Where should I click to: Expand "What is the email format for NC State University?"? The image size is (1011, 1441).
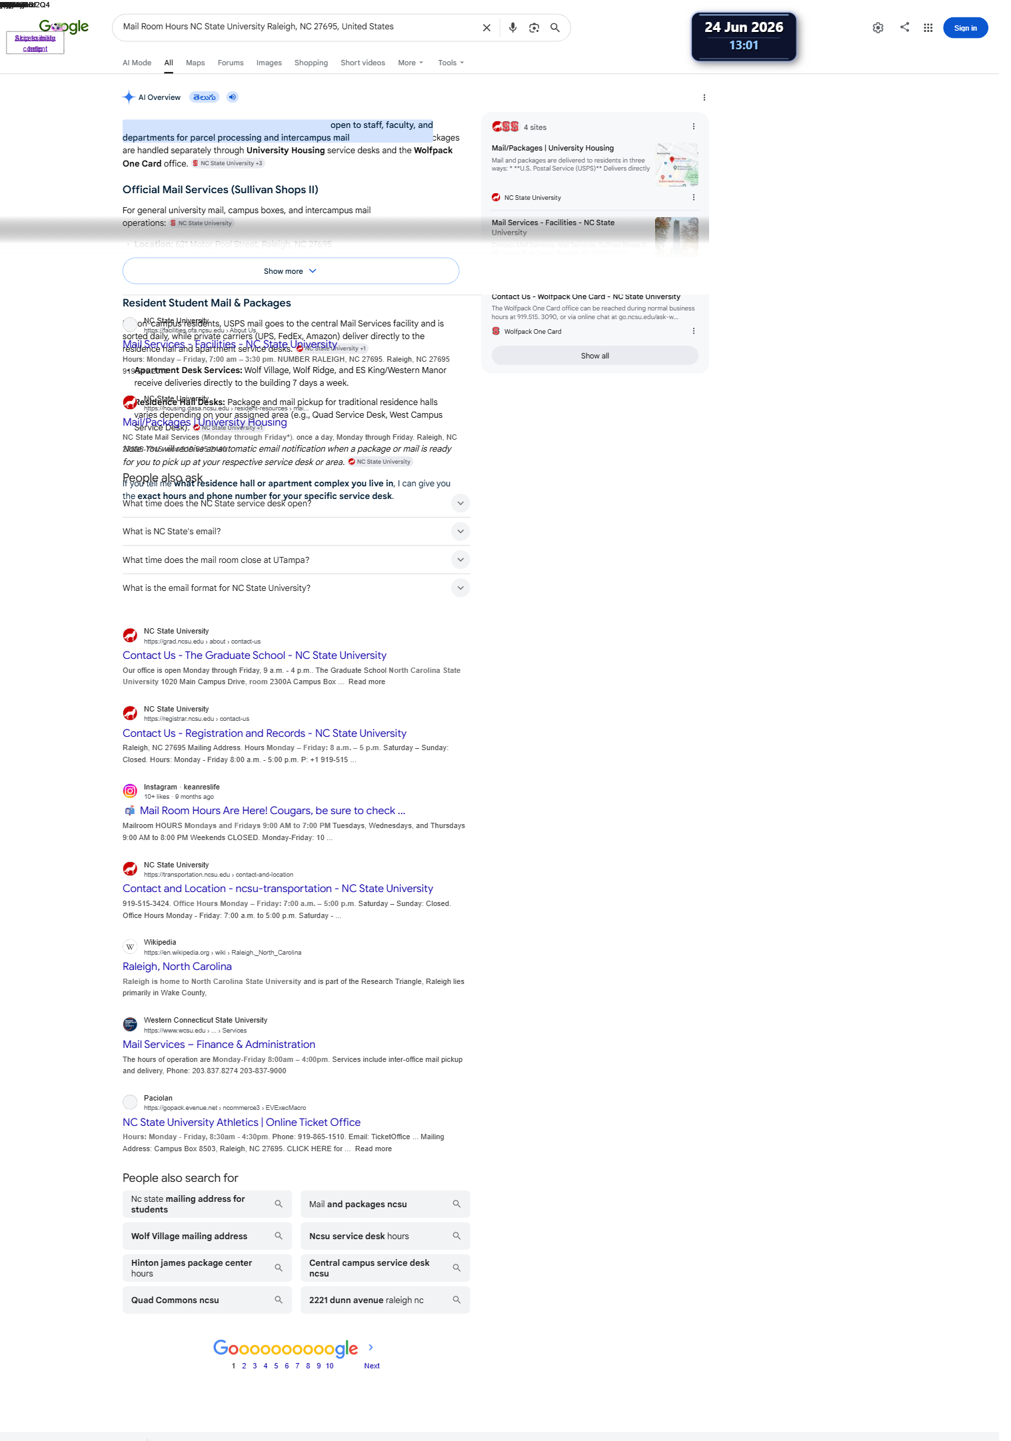click(296, 588)
